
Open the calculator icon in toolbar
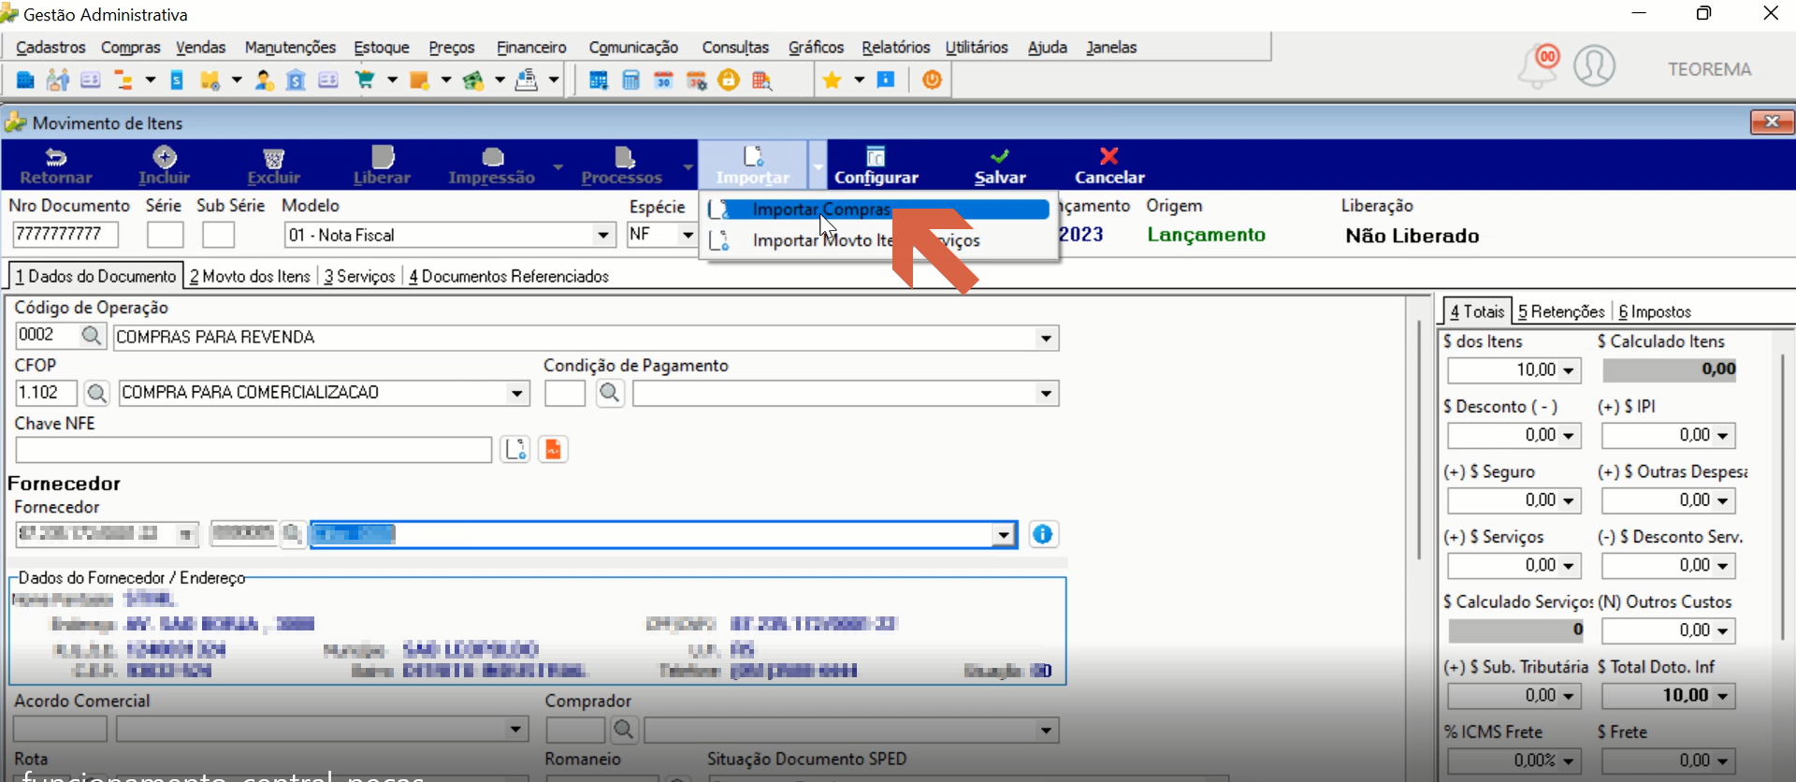click(x=631, y=80)
